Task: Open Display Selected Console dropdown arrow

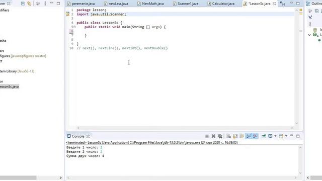Action: click(x=275, y=136)
